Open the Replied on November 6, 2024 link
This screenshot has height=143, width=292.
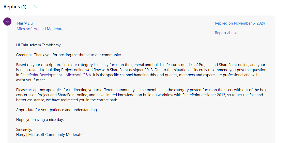coord(240,23)
